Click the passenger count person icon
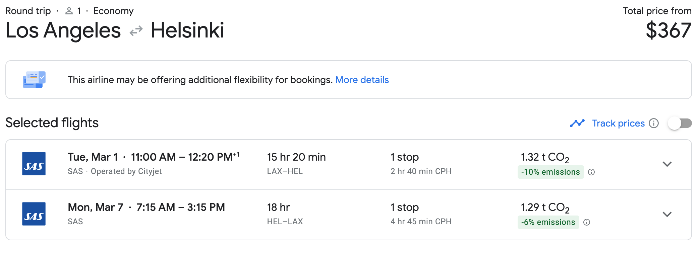This screenshot has height=253, width=700. point(69,11)
